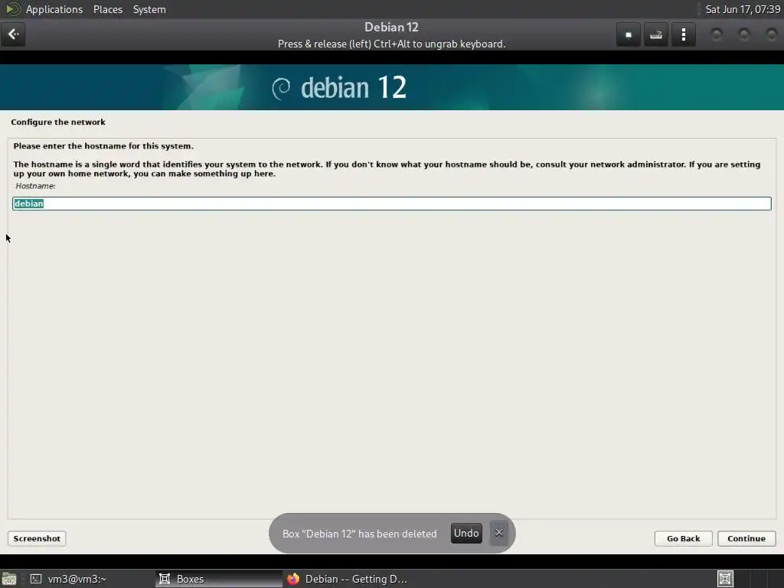Click 'Box "Debian 12" has been deleted' message
The image size is (784, 588).
[x=360, y=534]
